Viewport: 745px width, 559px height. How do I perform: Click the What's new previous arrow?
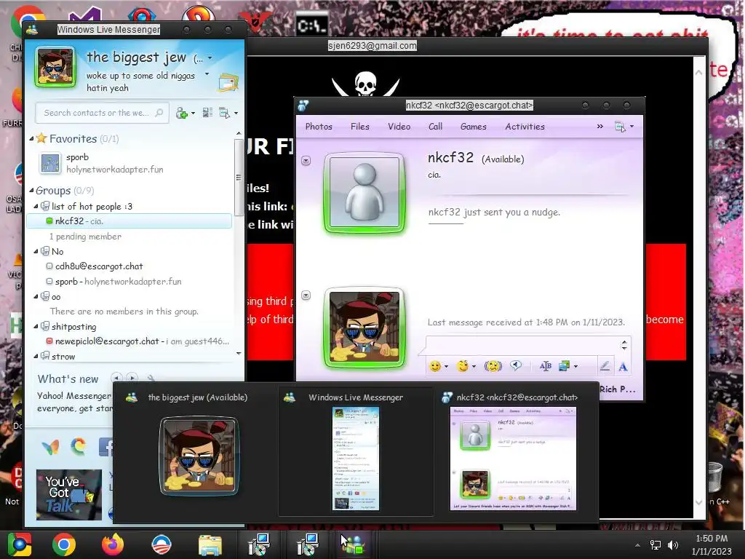117,378
